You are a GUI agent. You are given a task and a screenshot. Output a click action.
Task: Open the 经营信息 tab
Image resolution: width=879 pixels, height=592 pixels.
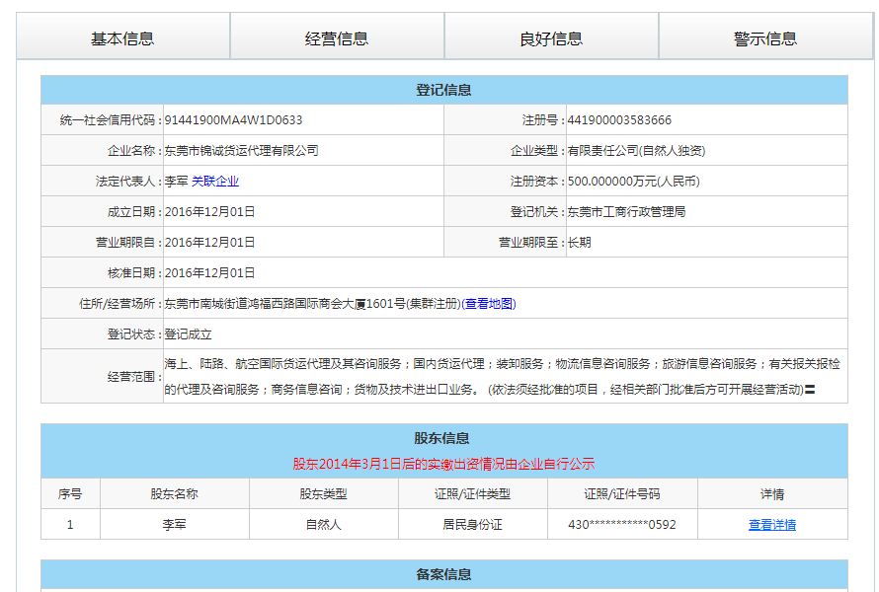tap(337, 38)
